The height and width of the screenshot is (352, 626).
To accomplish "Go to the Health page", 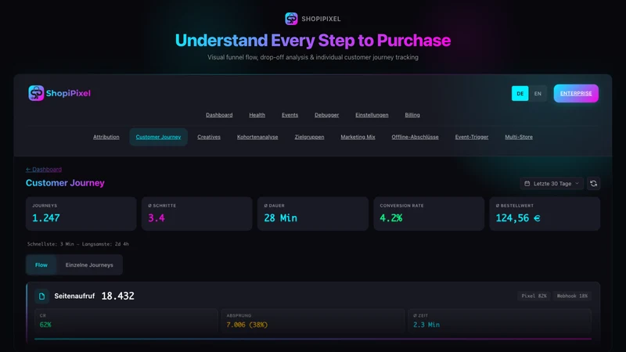I will [257, 115].
